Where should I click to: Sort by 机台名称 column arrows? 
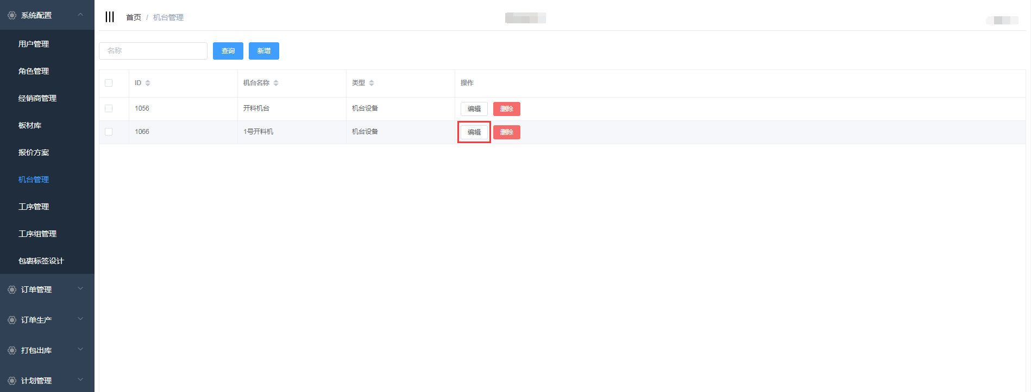coord(276,83)
